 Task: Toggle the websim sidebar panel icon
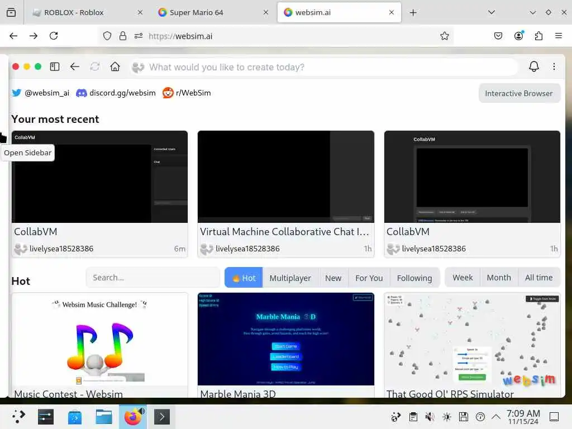[x=55, y=67]
